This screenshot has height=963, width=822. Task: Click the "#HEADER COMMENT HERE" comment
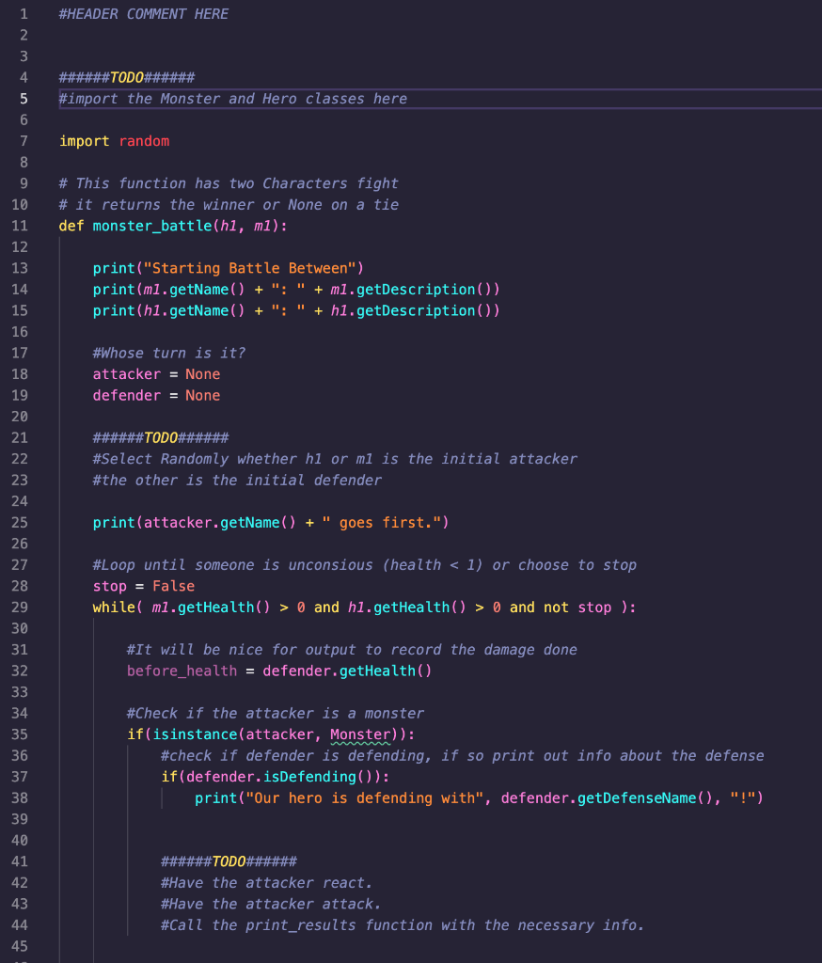144,13
